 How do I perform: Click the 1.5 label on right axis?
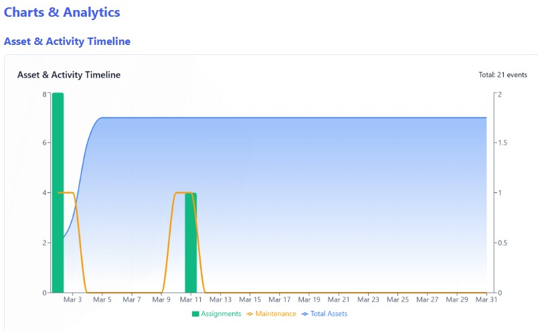pyautogui.click(x=503, y=143)
